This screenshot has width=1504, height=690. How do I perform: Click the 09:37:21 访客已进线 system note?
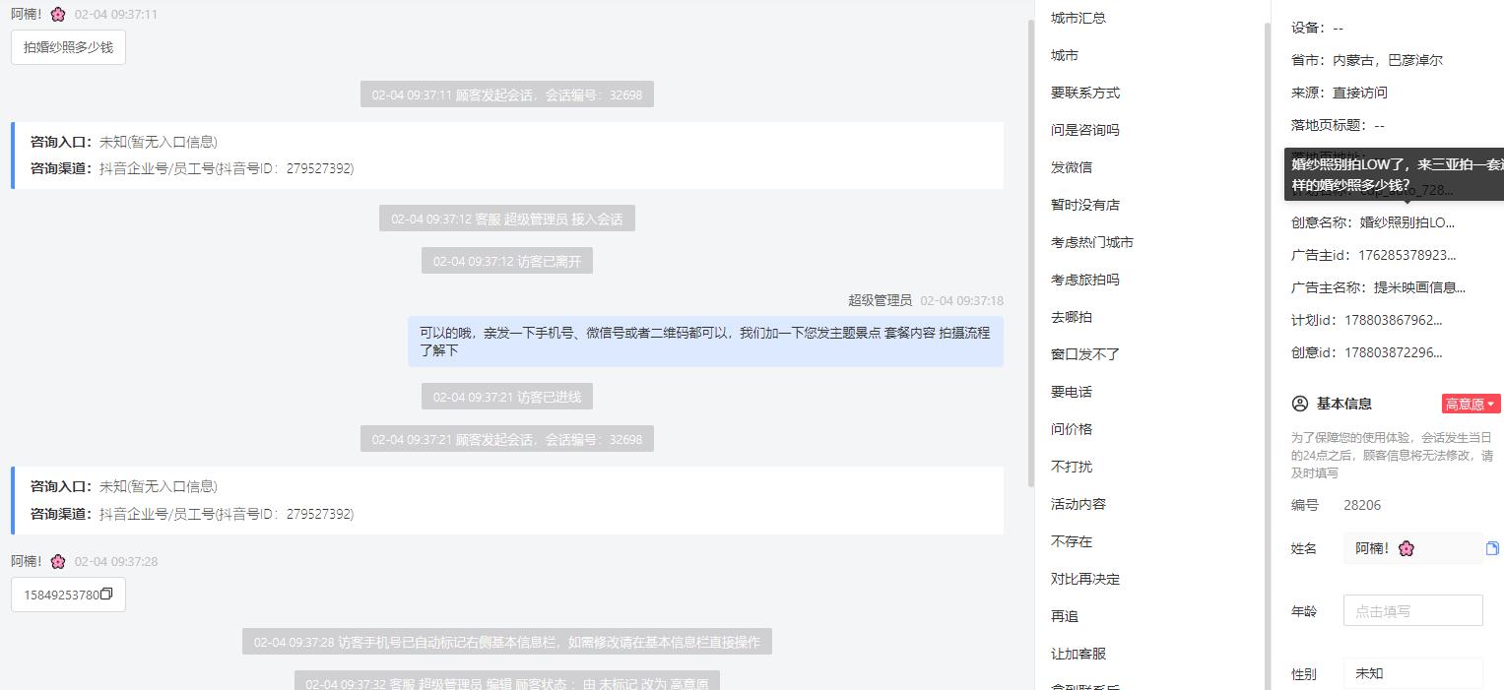click(x=507, y=397)
